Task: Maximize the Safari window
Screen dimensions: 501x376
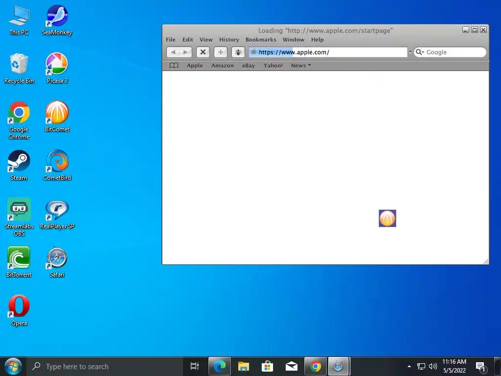Action: click(x=475, y=30)
